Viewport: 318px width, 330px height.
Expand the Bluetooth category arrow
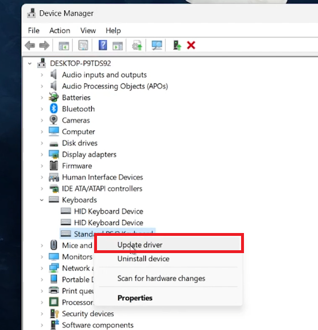click(42, 109)
